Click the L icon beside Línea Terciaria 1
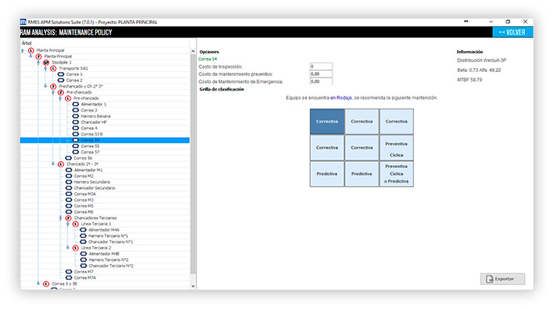Image resolution: width=555 pixels, height=309 pixels. (75, 225)
